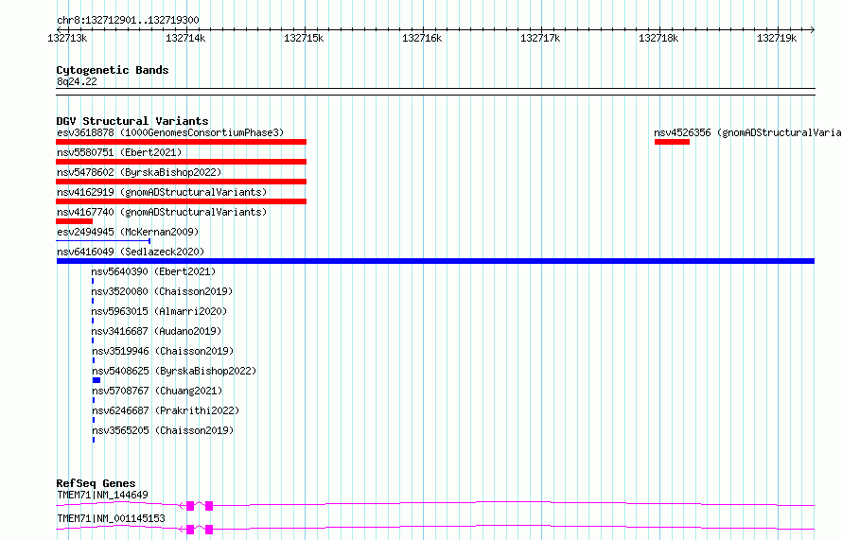The width and height of the screenshot is (842, 540).
Task: Click the 132716k ruler tick label
Action: click(x=422, y=38)
